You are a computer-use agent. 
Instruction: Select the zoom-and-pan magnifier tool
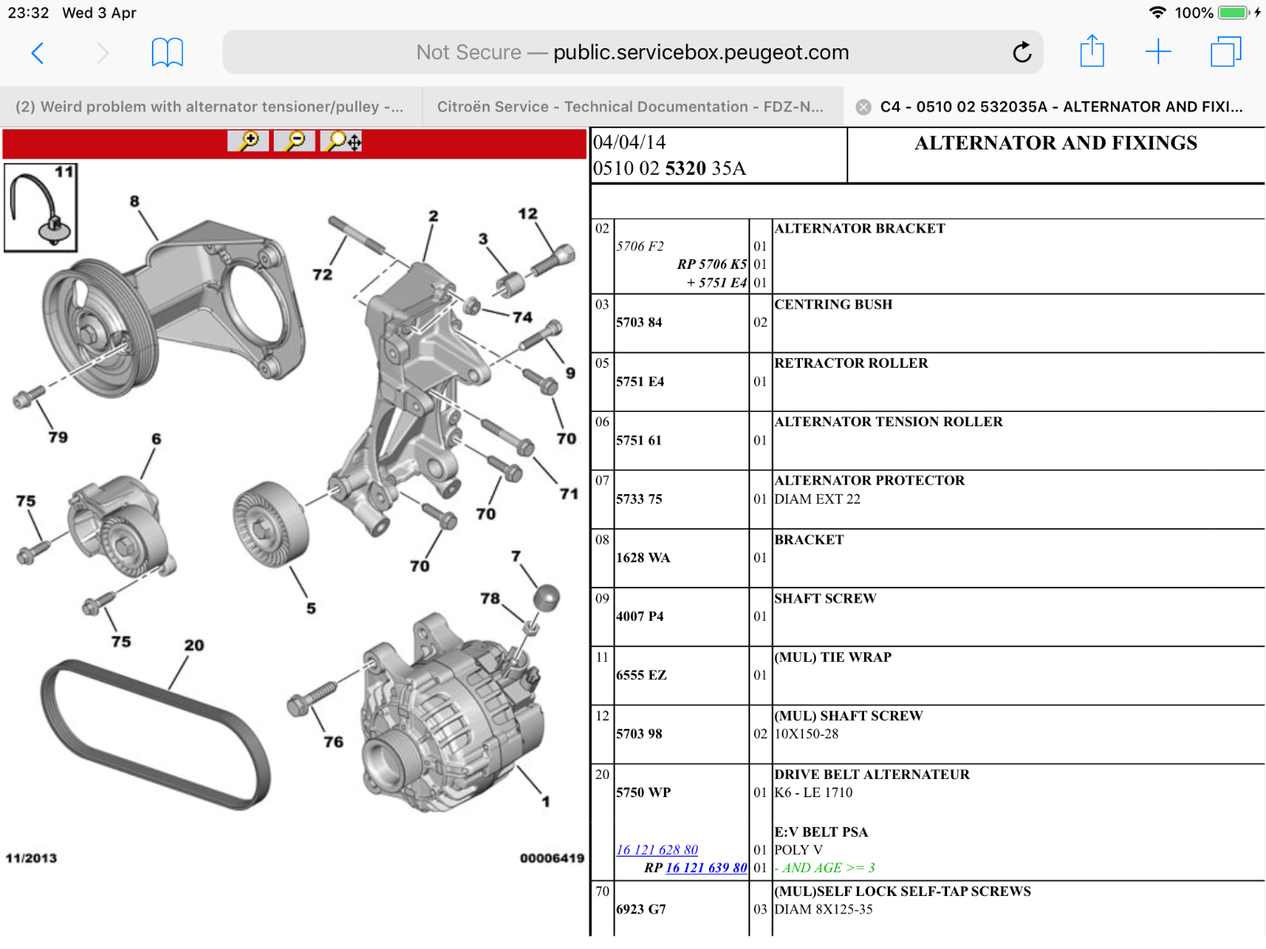pyautogui.click(x=342, y=142)
